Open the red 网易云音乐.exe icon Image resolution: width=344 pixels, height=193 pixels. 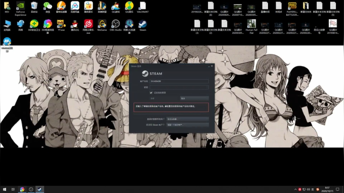pyautogui.click(x=88, y=27)
